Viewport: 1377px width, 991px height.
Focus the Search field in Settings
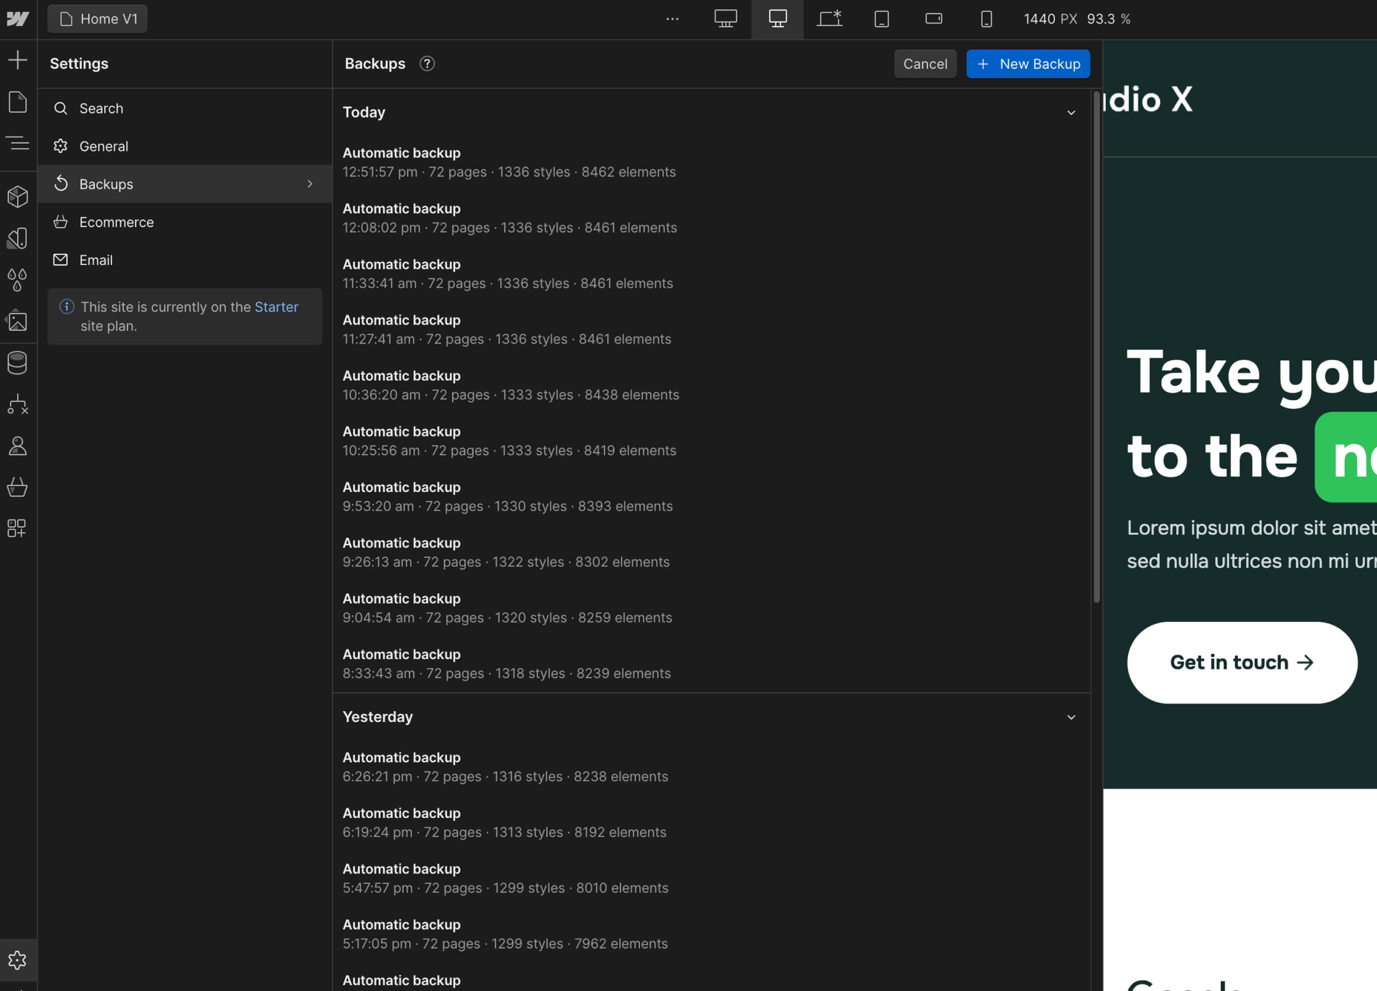pyautogui.click(x=101, y=108)
